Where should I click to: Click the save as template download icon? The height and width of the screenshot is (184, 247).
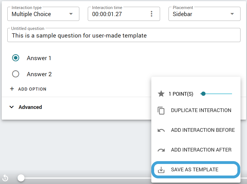point(161,170)
